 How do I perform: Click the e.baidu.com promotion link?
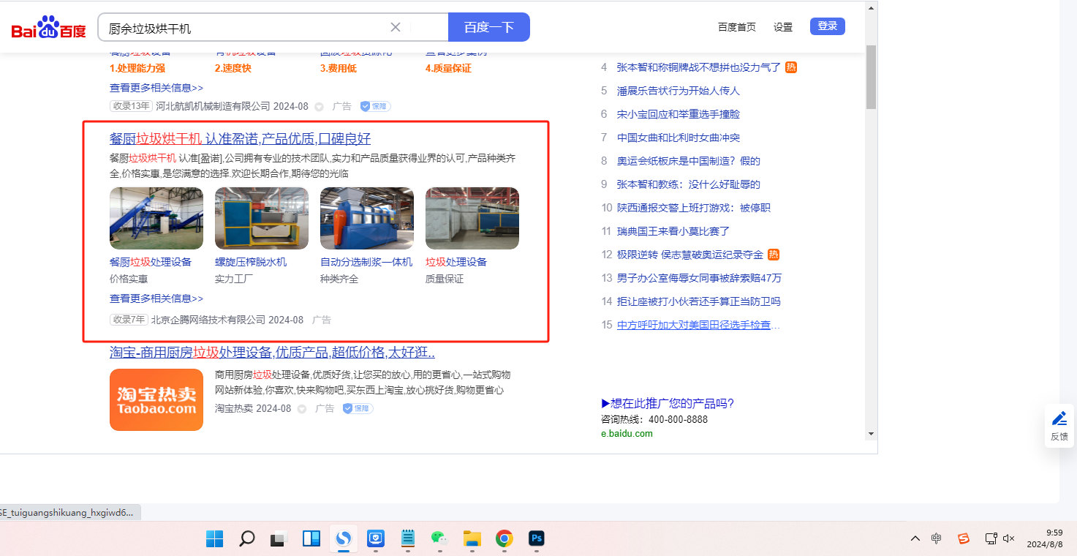[627, 433]
